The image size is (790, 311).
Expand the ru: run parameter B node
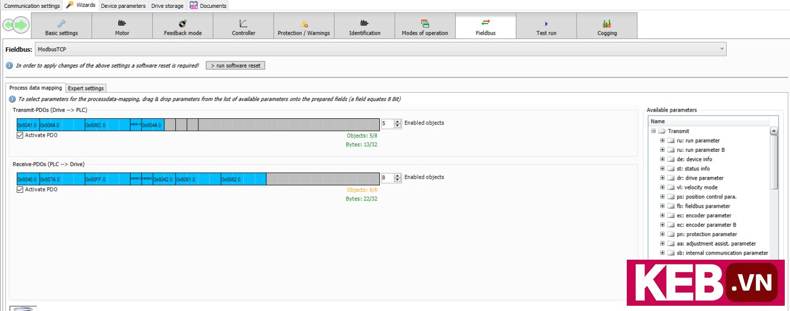(x=662, y=150)
